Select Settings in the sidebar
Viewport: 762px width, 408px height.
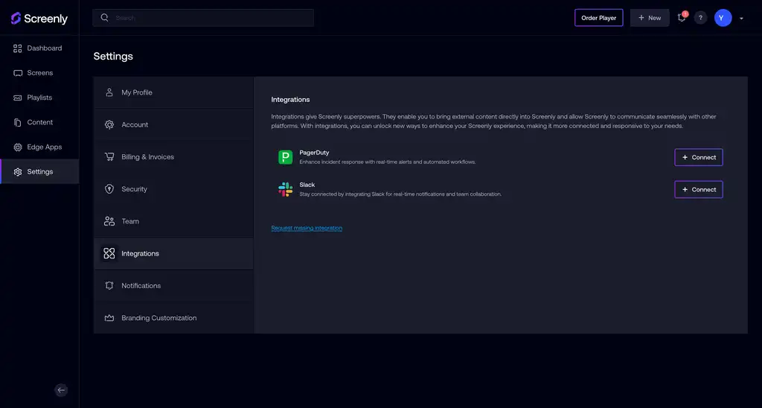pos(39,172)
